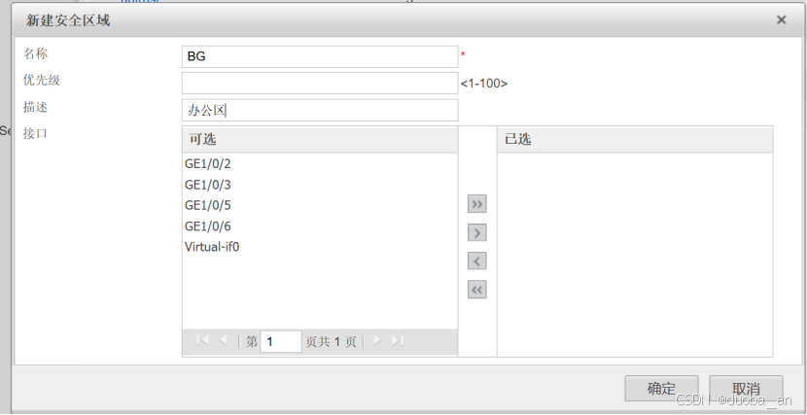
Task: Go to next page of interface list
Action: pyautogui.click(x=376, y=340)
